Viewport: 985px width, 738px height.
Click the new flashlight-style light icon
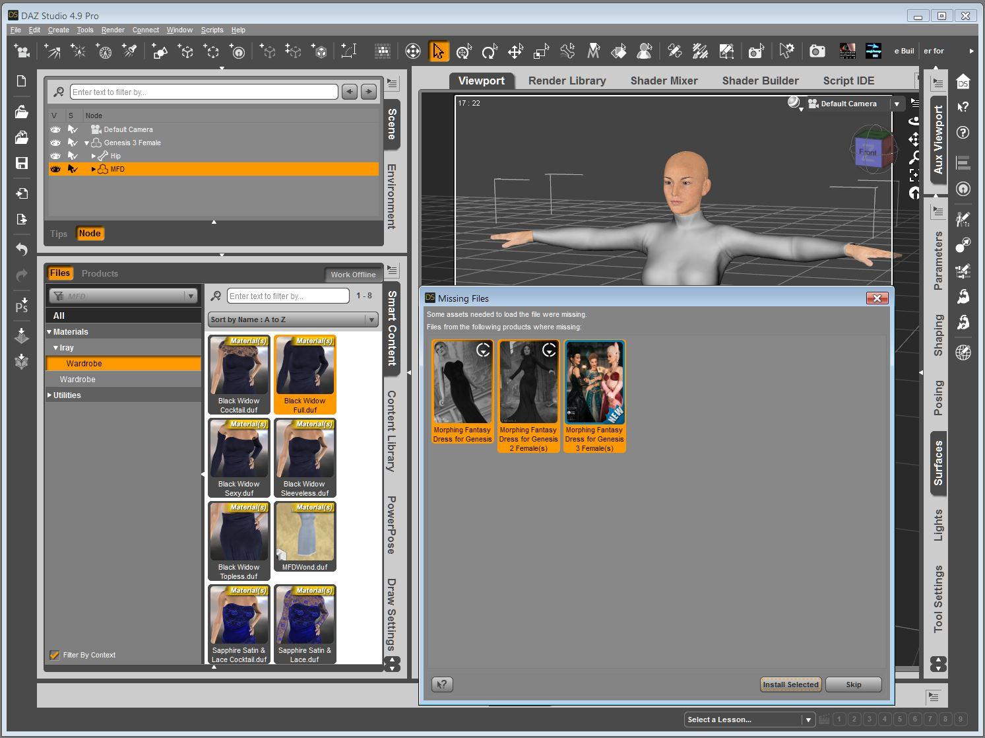(129, 51)
